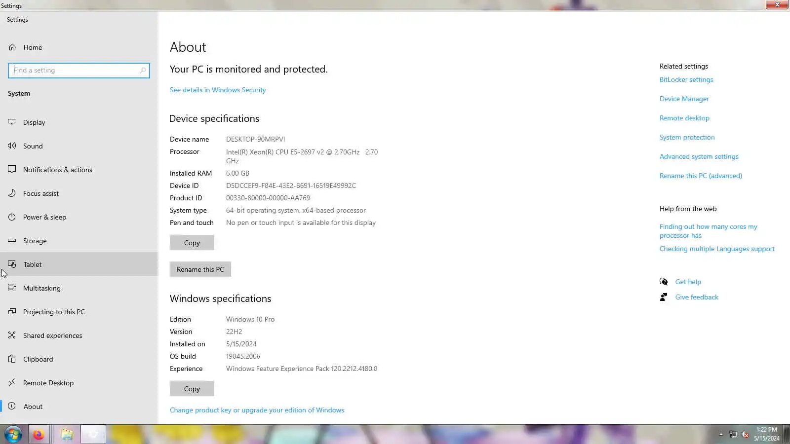Open Finding out how many cores link
The image size is (790, 444).
pos(708,231)
